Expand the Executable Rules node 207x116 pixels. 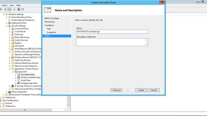pos(16,74)
